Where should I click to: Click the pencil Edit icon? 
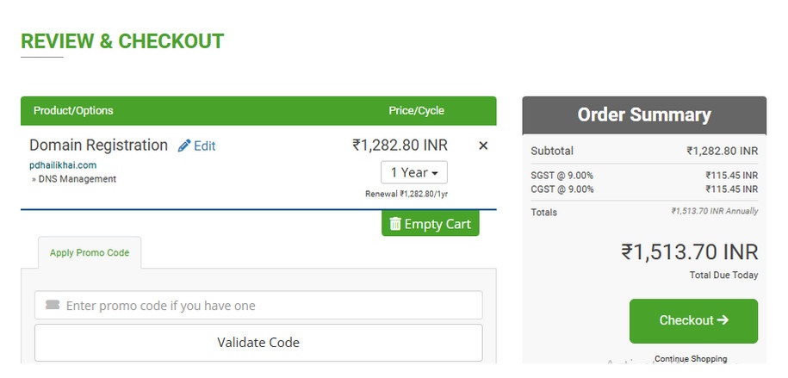pyautogui.click(x=184, y=146)
